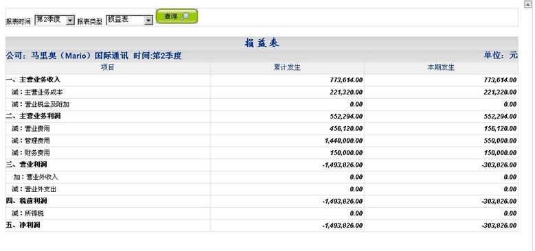
Task: Select the 累计发生 column header
Action: point(287,67)
